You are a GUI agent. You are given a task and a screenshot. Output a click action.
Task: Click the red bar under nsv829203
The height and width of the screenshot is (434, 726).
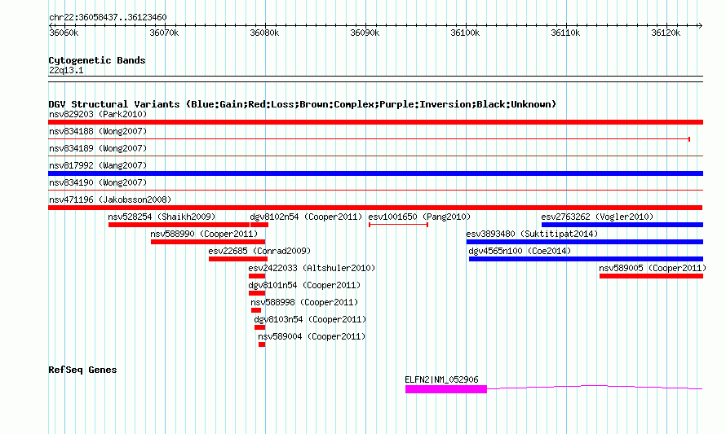[375, 122]
